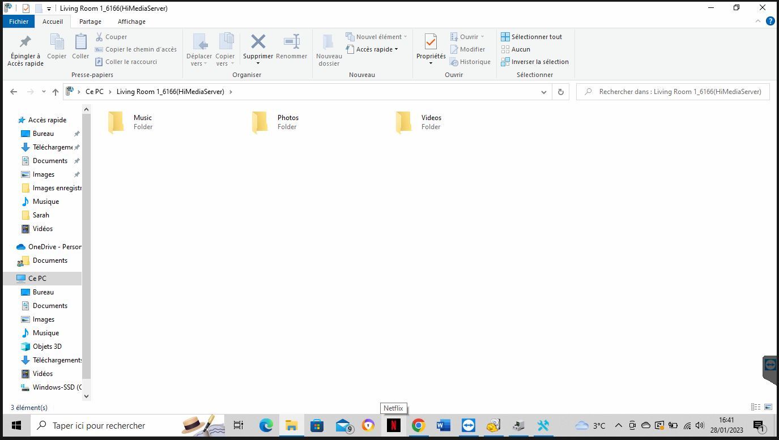The width and height of the screenshot is (779, 440).
Task: Click the Renommer icon
Action: [292, 46]
